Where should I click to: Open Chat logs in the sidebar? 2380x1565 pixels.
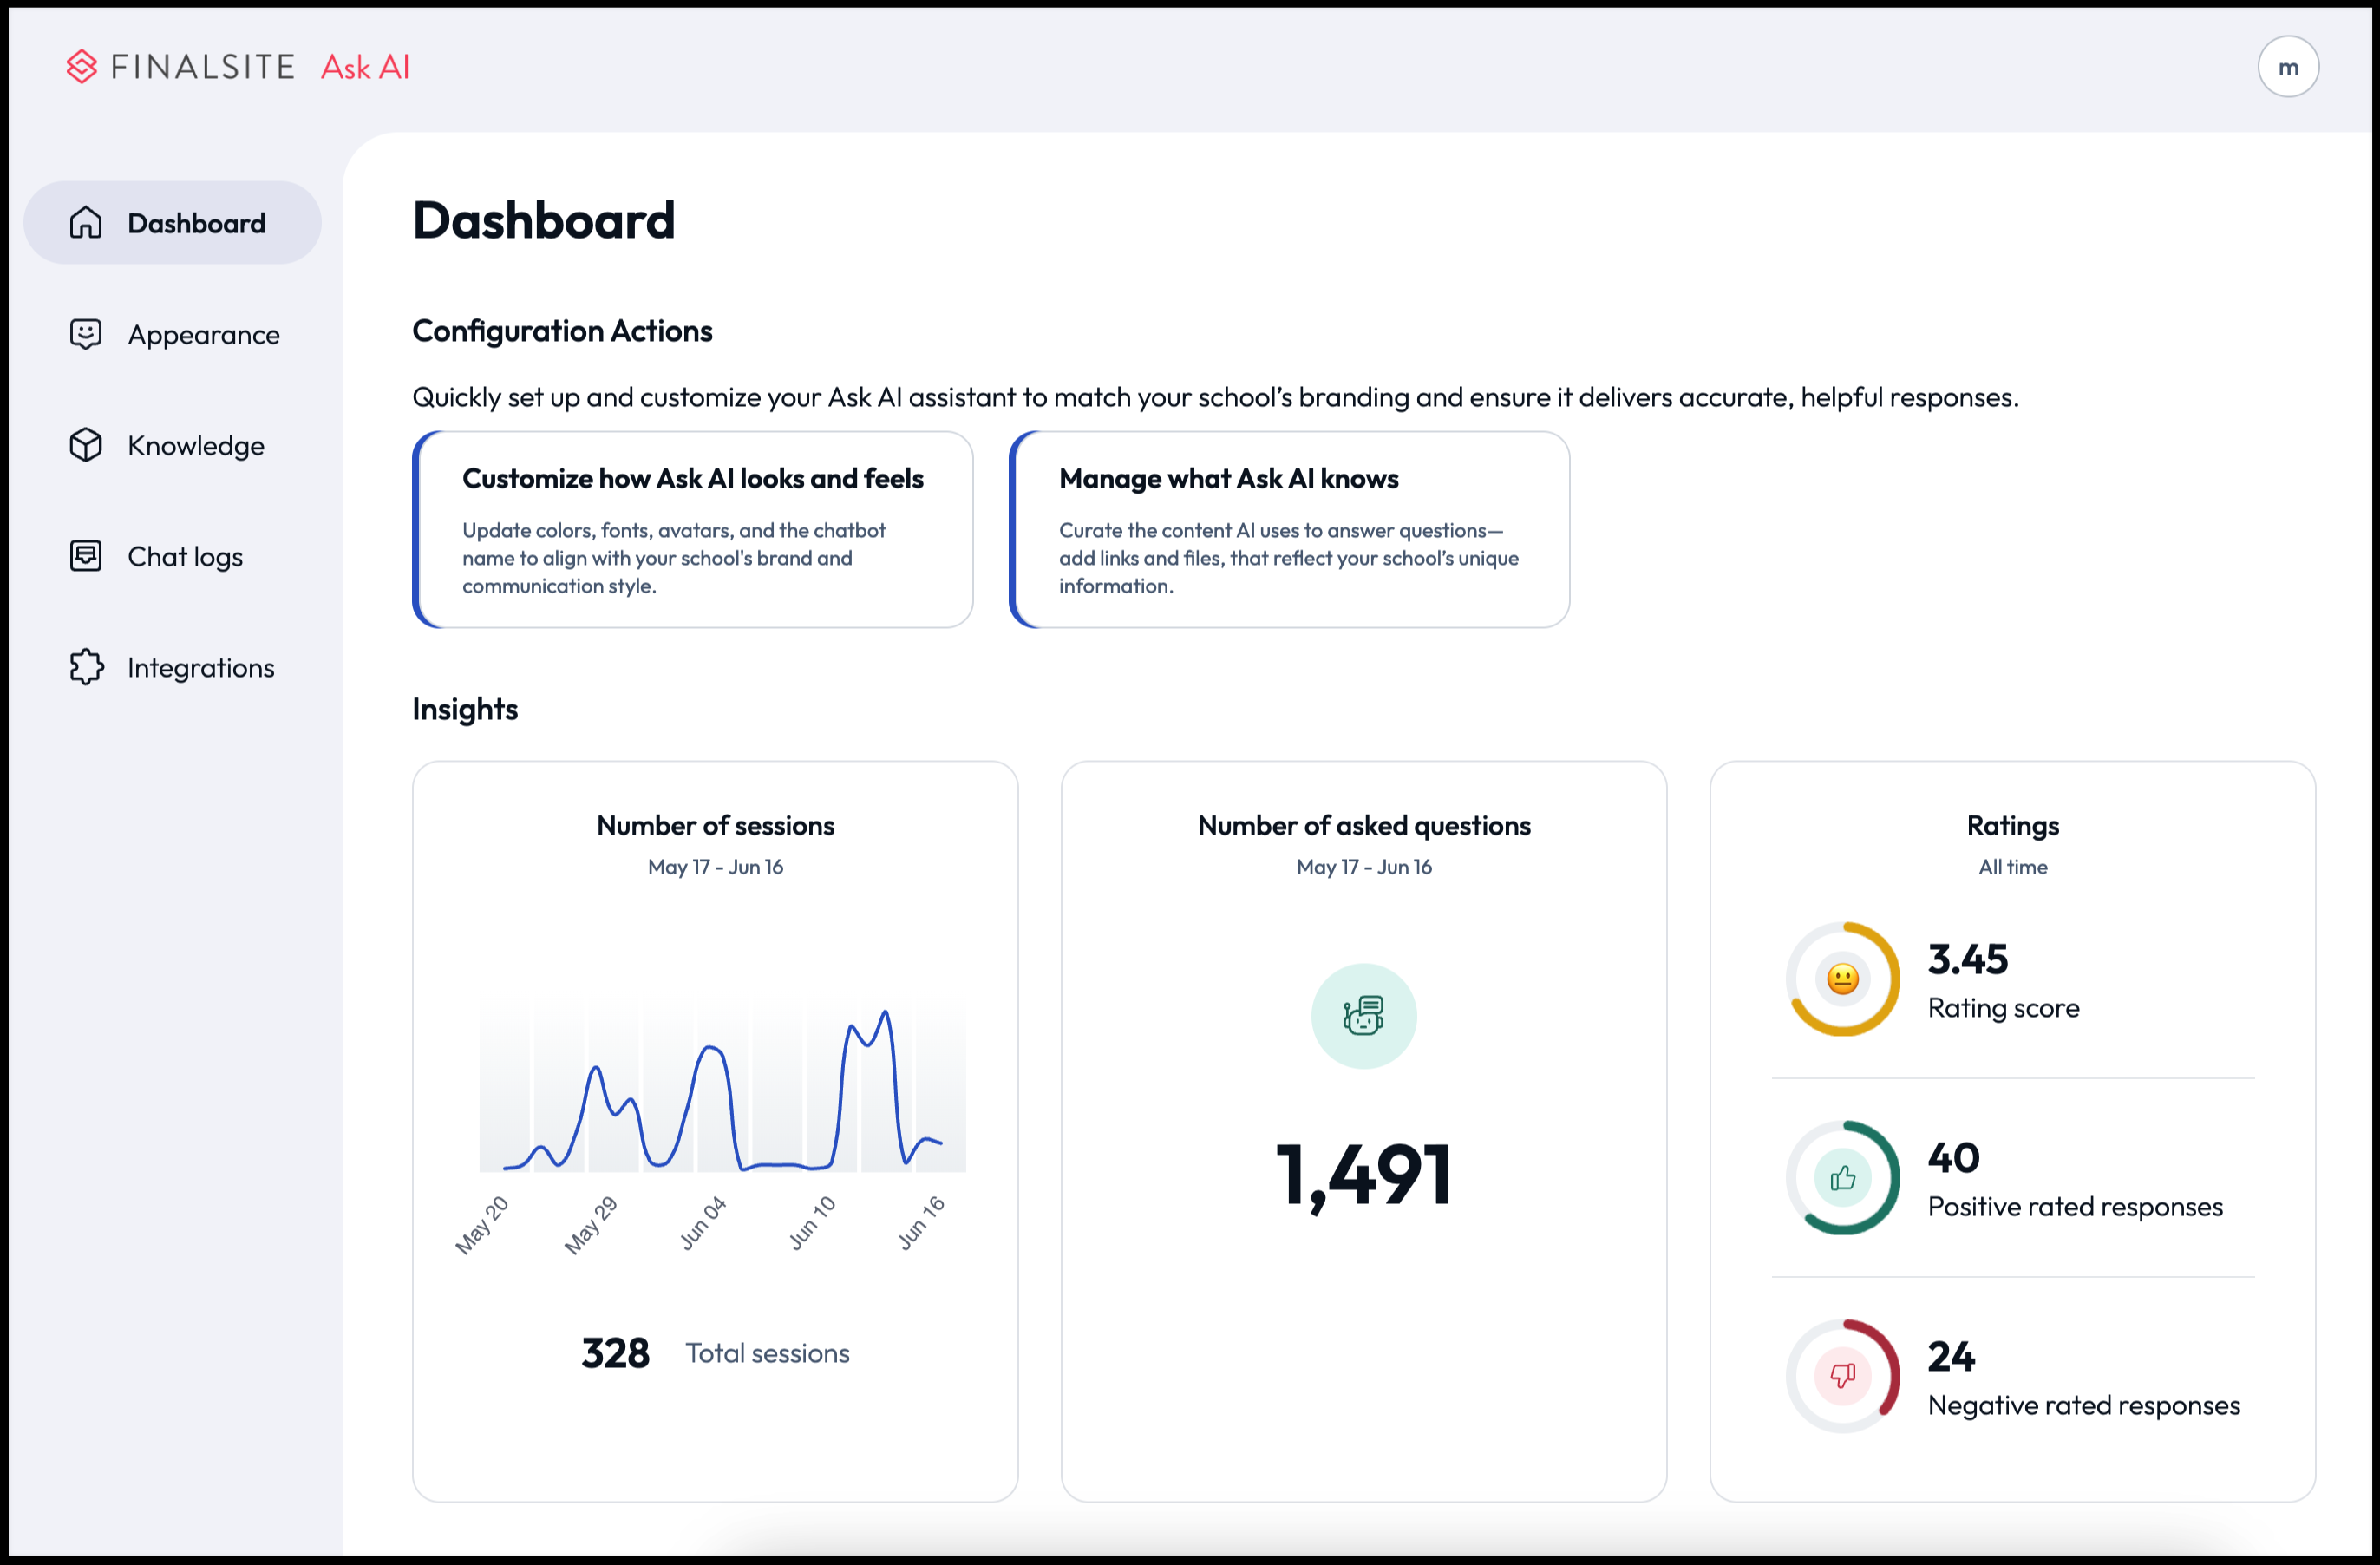(173, 556)
